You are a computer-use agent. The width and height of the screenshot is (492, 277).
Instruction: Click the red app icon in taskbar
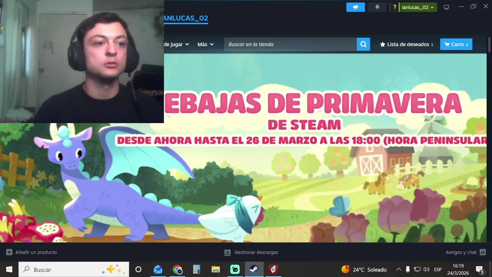point(273,269)
